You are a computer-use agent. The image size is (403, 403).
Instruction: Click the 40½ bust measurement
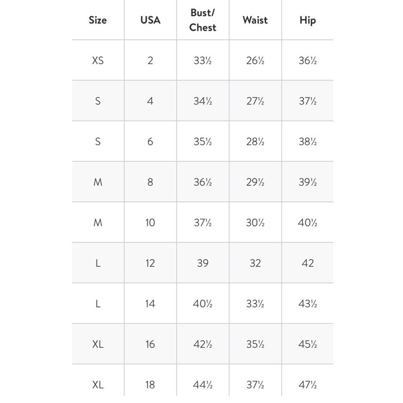click(203, 304)
